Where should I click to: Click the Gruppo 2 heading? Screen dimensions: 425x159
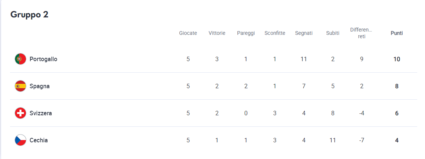pos(29,15)
